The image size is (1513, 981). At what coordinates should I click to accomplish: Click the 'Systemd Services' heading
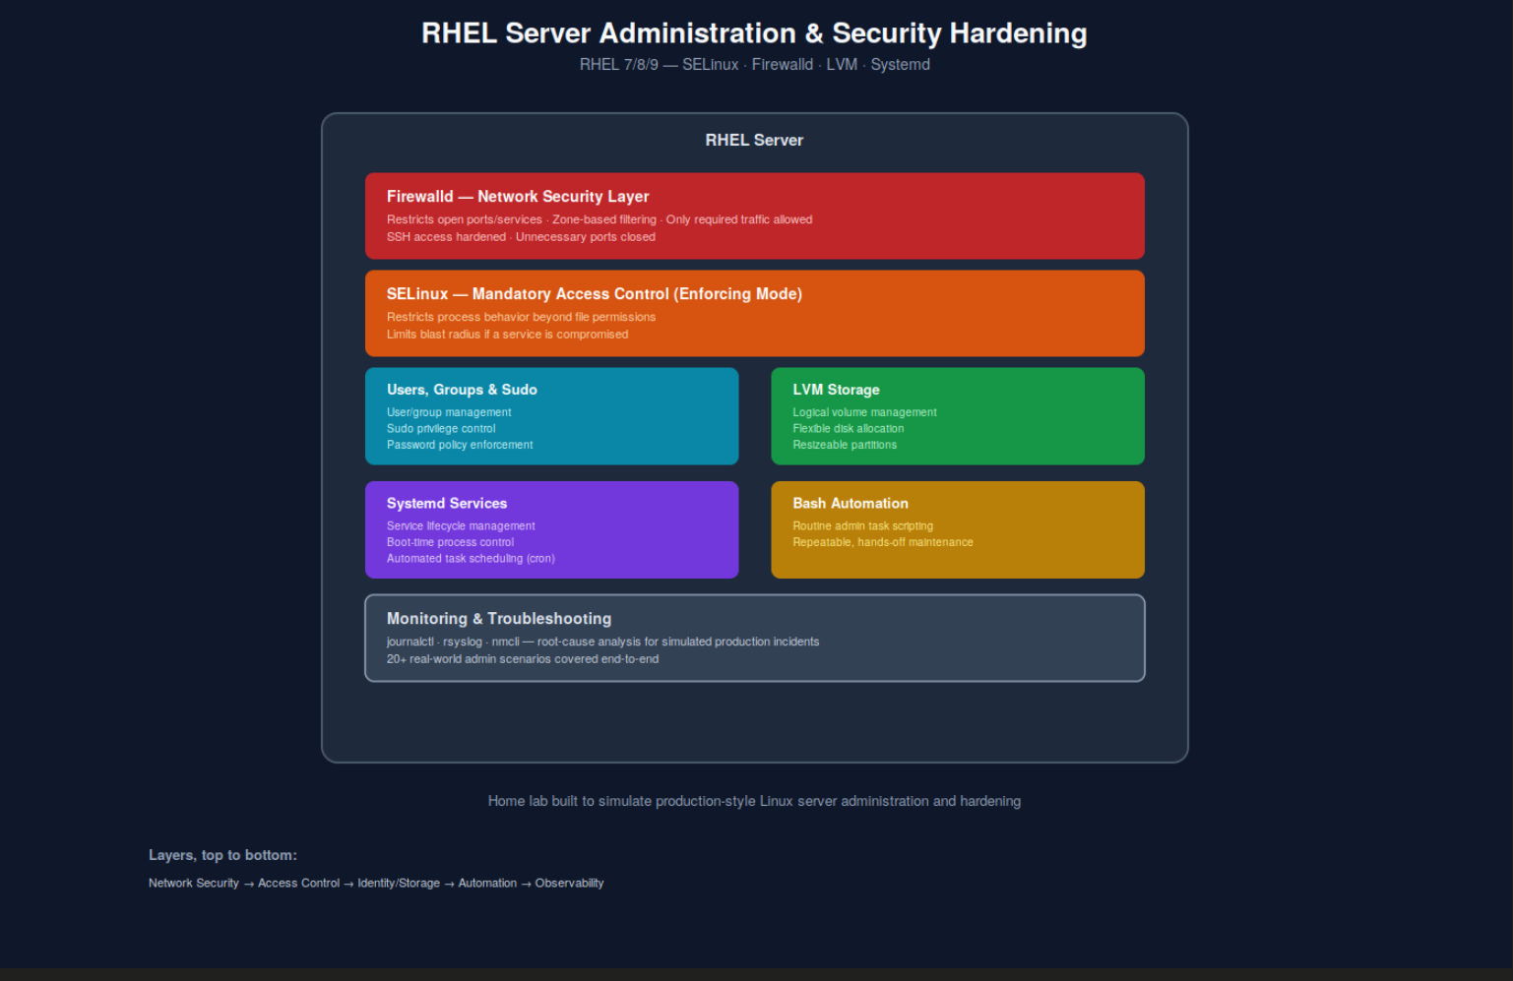click(447, 504)
